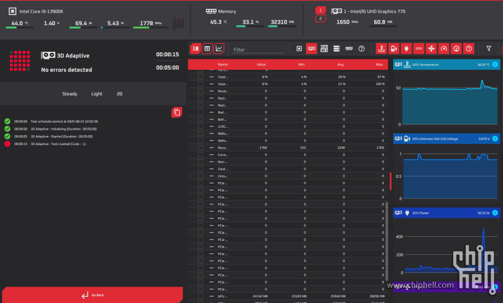Screen dimensions: 503x303
Task: Sort the table by the Value column
Action: 261,65
